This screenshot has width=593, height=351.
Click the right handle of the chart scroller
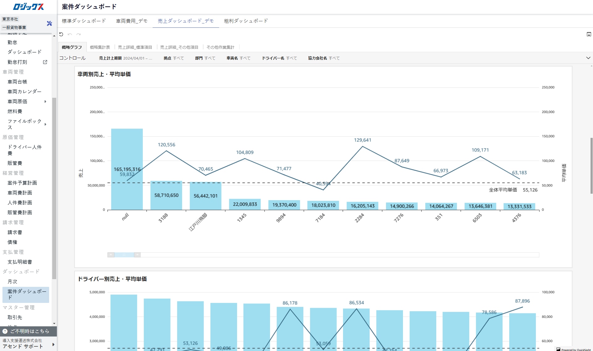pyautogui.click(x=138, y=255)
